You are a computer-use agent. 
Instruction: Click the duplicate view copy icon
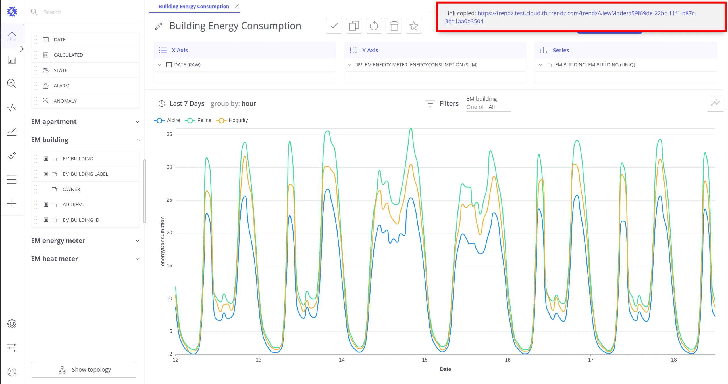point(354,26)
